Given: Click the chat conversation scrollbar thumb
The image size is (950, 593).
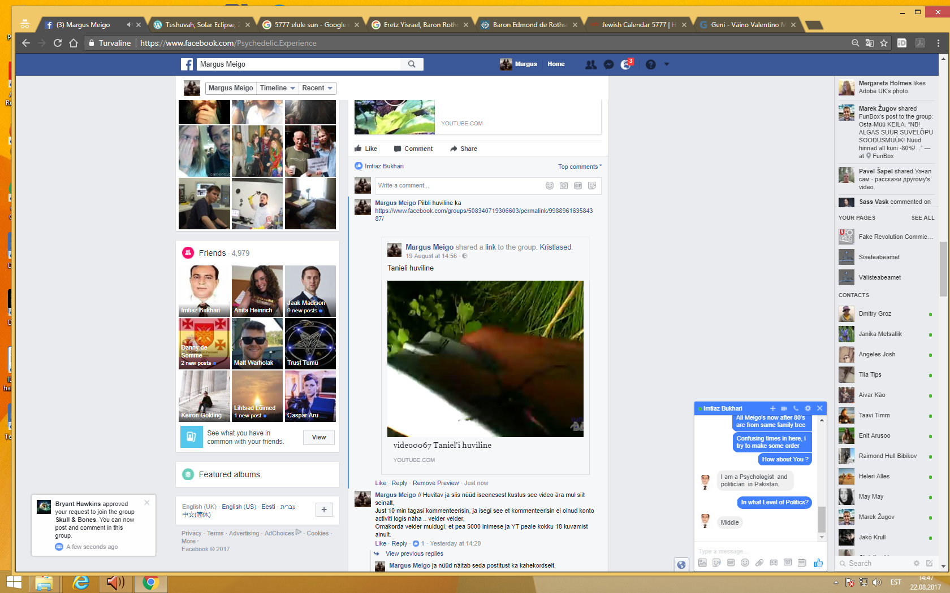Looking at the screenshot, I should (822, 518).
